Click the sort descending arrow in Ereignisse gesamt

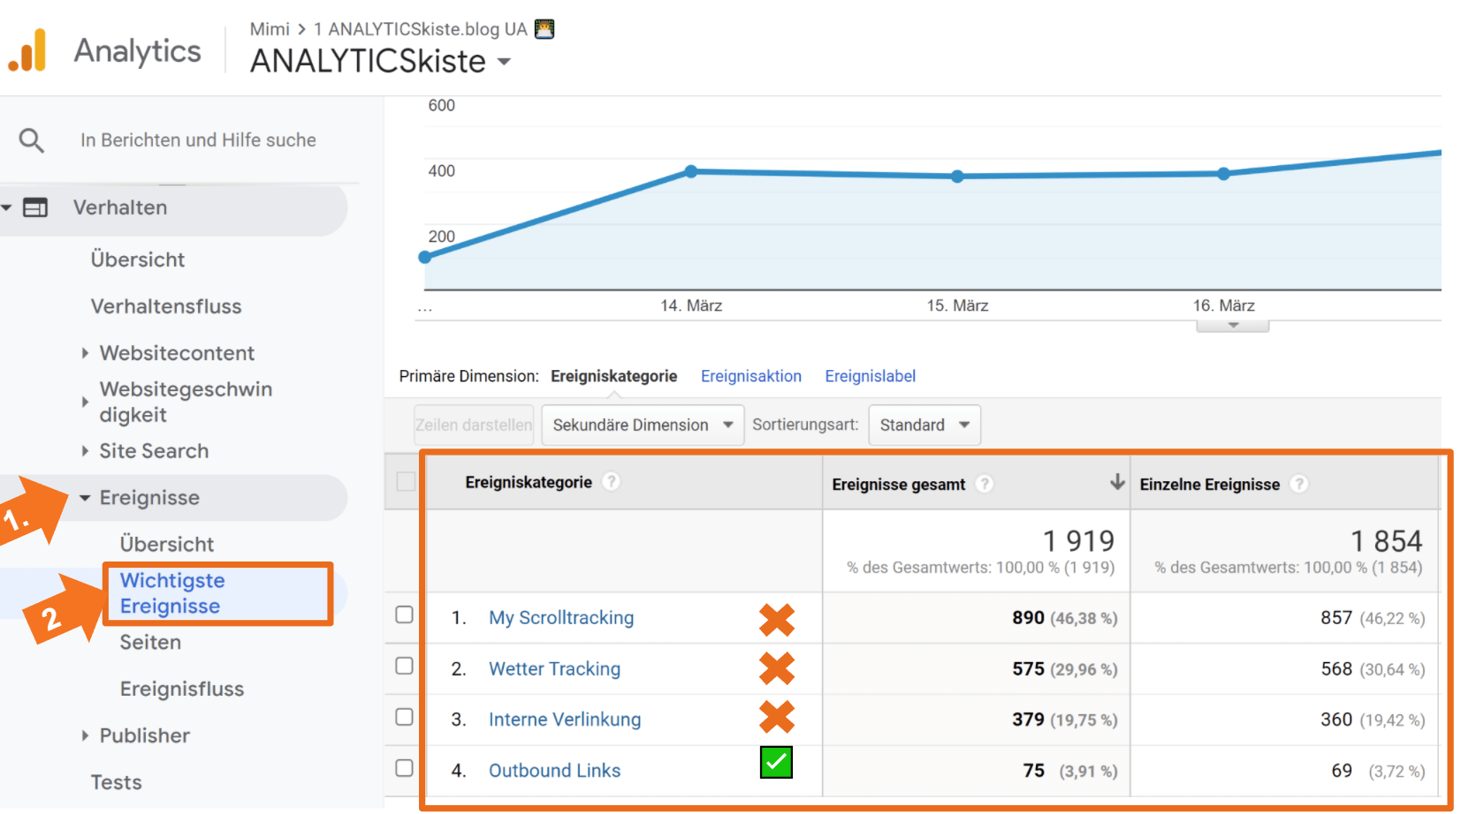(1117, 482)
